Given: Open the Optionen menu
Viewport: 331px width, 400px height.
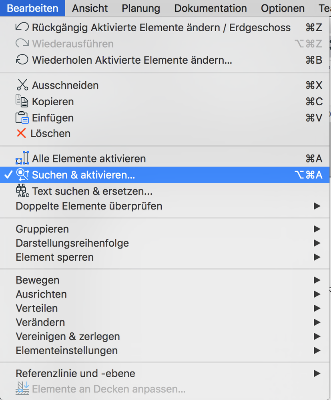Looking at the screenshot, I should 283,8.
